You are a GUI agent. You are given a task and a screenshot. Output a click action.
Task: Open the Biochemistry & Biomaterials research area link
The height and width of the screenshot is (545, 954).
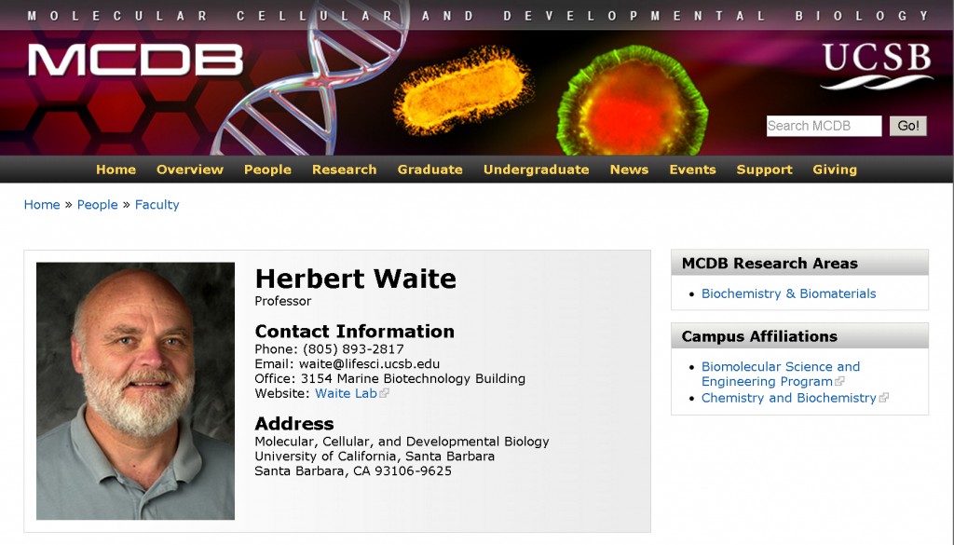[788, 293]
